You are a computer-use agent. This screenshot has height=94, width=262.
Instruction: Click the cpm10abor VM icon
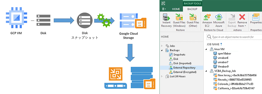coord(215,54)
